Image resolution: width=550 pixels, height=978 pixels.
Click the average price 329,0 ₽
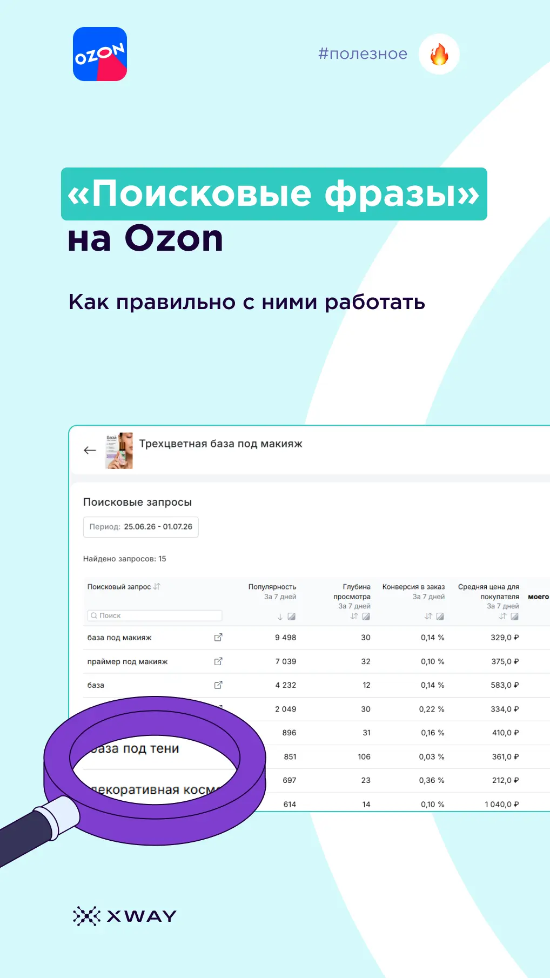(x=505, y=638)
